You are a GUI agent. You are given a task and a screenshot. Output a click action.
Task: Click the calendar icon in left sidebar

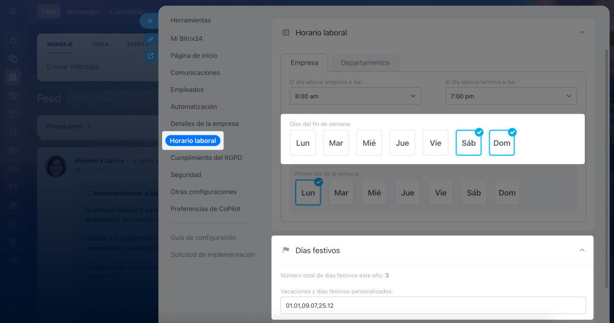coord(13,114)
